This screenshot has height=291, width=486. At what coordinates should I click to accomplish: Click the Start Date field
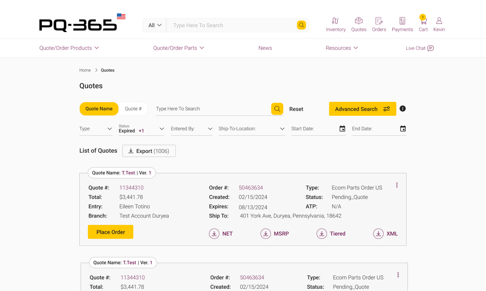[x=318, y=129]
